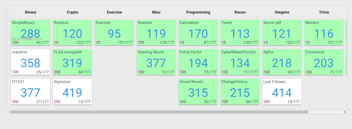Click the 315 score value
Screen dimensions: 352x129
(198, 93)
